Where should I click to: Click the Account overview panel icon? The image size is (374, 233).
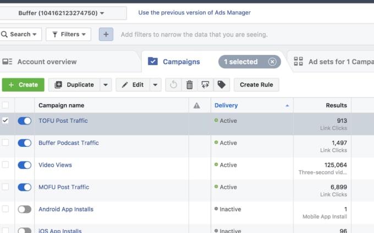point(7,61)
